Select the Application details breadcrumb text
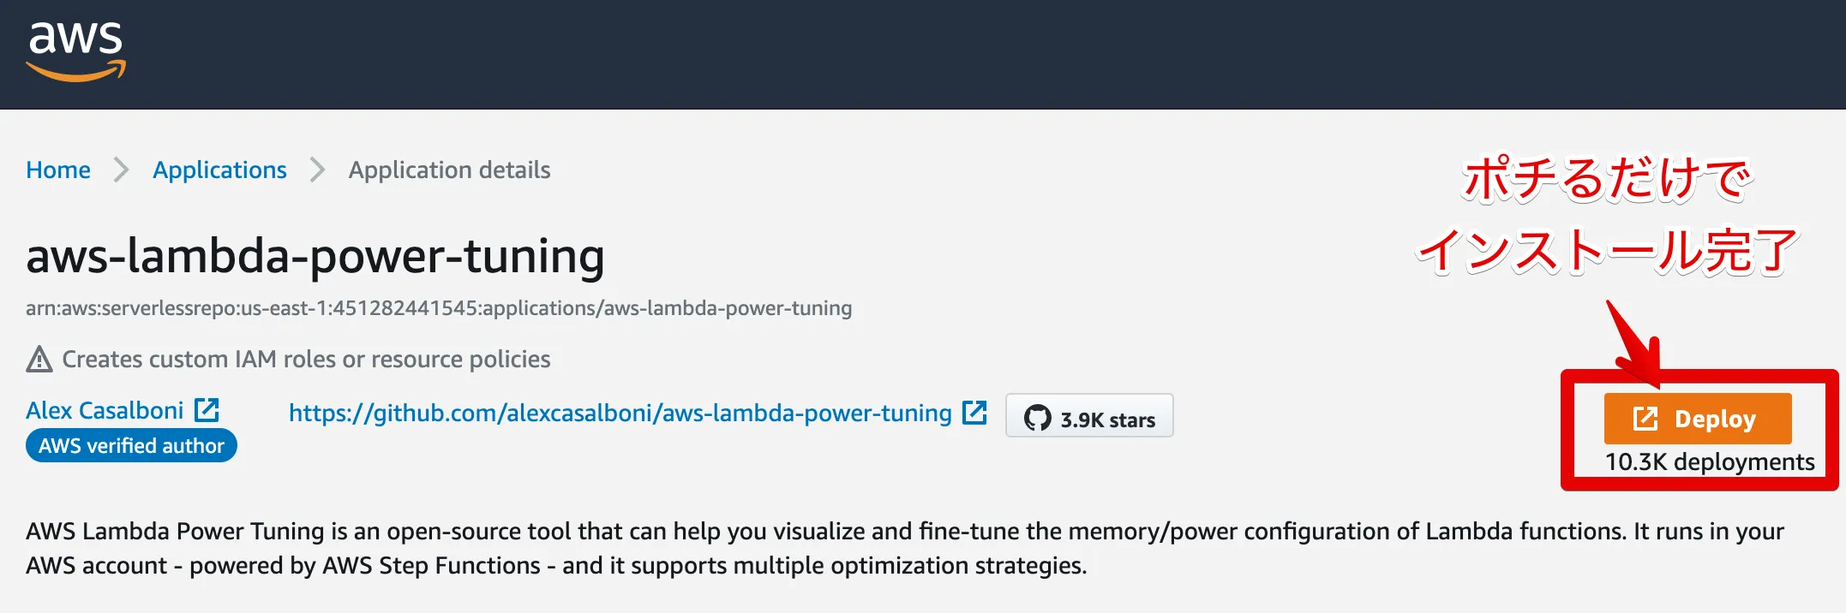 click(x=449, y=170)
